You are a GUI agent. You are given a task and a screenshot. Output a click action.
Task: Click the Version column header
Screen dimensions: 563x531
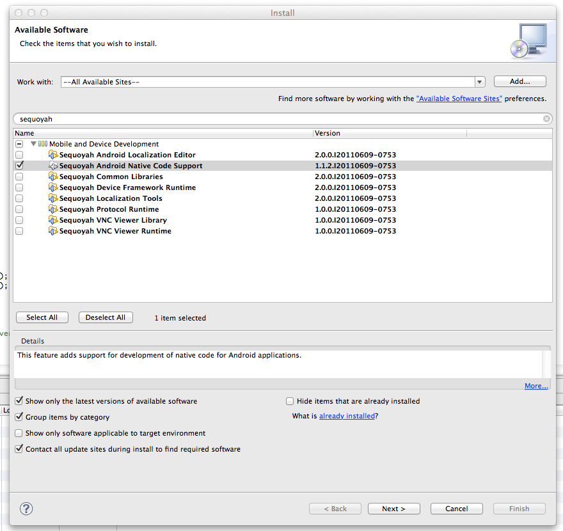(389, 133)
